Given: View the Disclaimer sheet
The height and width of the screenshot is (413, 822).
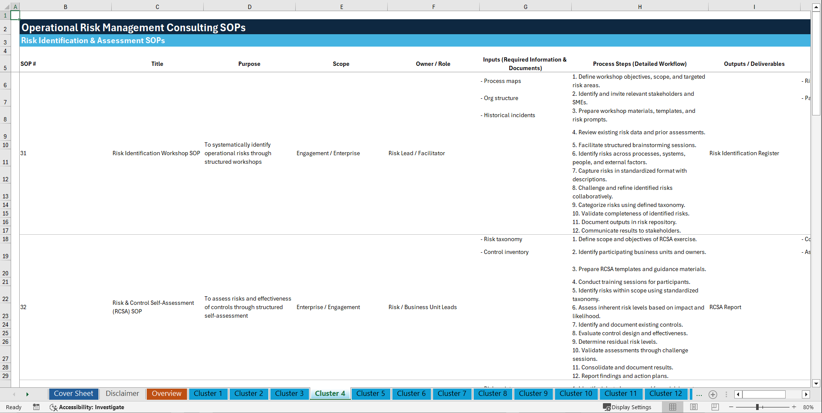Looking at the screenshot, I should click(x=122, y=394).
